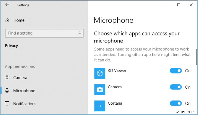
Task: Click the Settings window title
Action: (x=23, y=5)
